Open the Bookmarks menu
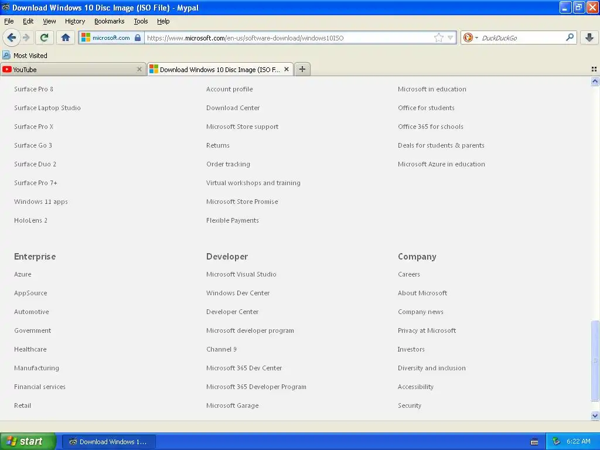Viewport: 600px width, 450px height. click(110, 21)
